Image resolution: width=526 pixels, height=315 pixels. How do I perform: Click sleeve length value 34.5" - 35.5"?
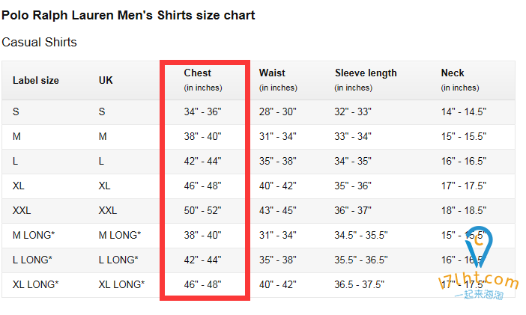tap(361, 235)
